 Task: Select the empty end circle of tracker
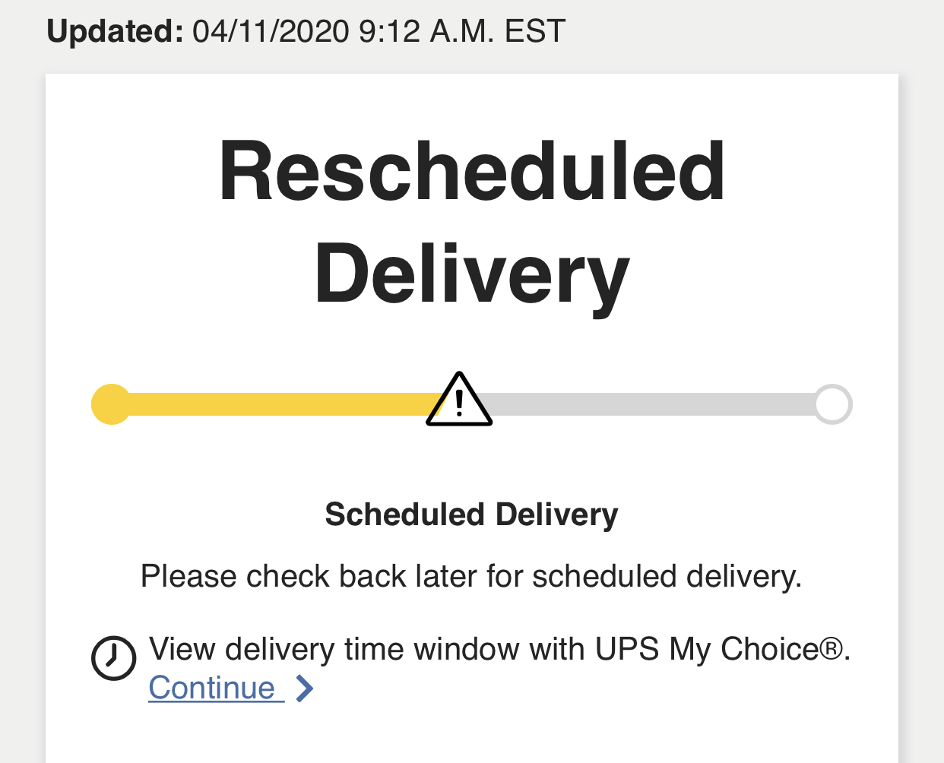click(833, 404)
